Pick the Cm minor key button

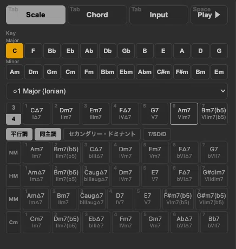point(70,72)
